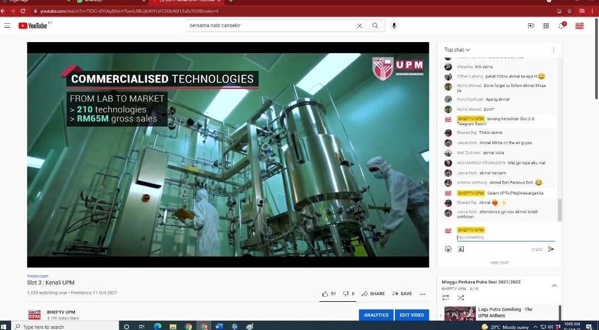The height and width of the screenshot is (330, 599).
Task: Clear the search box with X
Action: click(359, 25)
